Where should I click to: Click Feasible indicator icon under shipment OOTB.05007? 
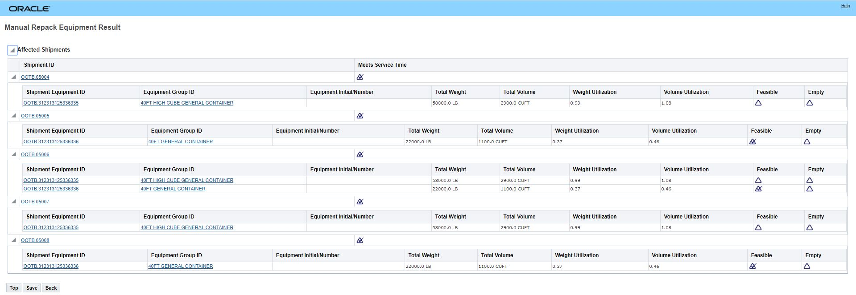point(758,227)
